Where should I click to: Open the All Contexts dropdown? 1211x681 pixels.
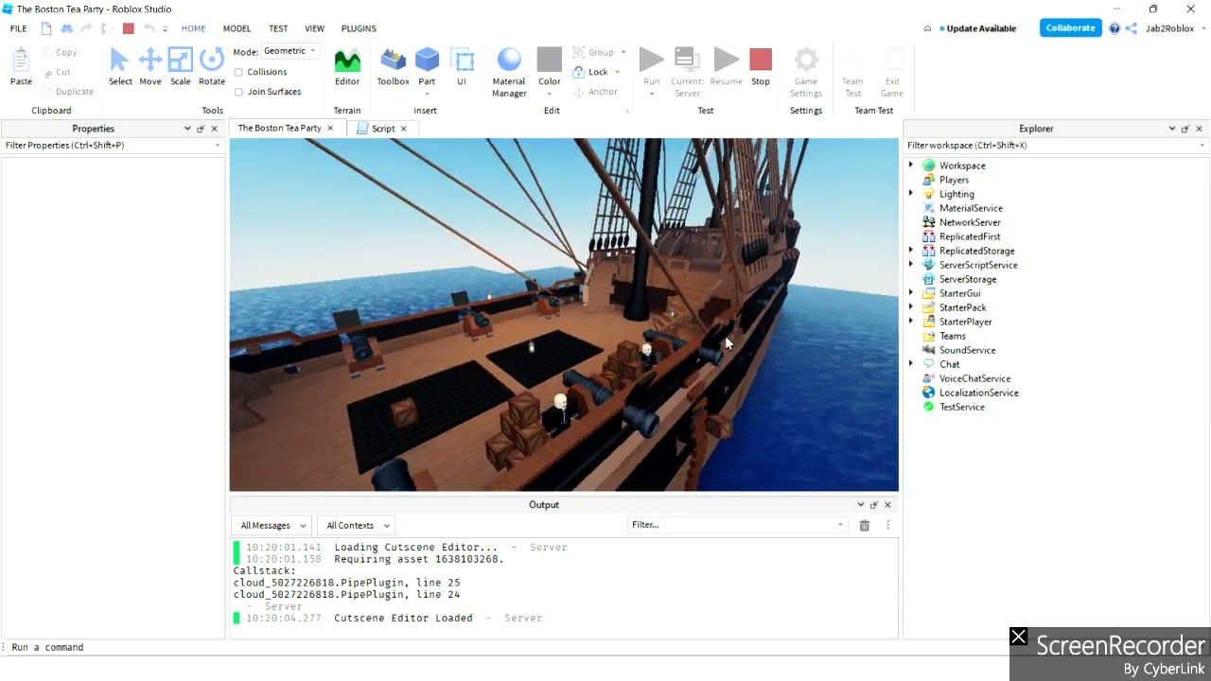358,525
